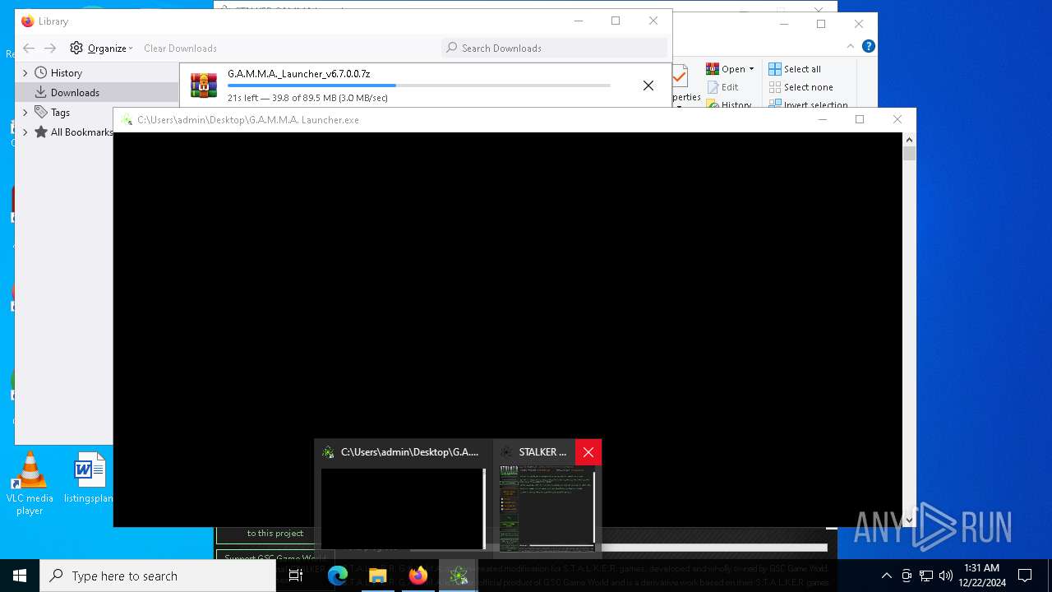1052x592 pixels.
Task: Click the Firefox icon in Library title bar
Action: [x=27, y=21]
